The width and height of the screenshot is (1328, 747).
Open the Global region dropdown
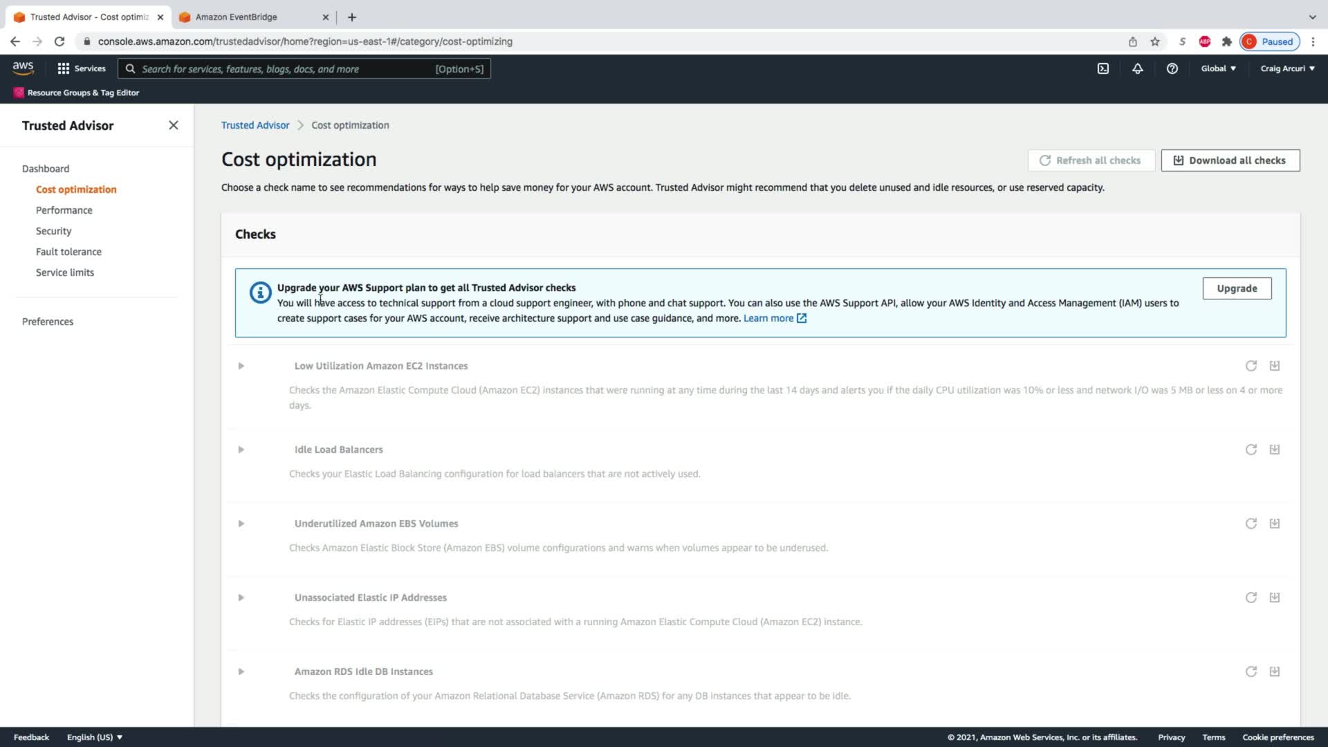click(x=1218, y=68)
